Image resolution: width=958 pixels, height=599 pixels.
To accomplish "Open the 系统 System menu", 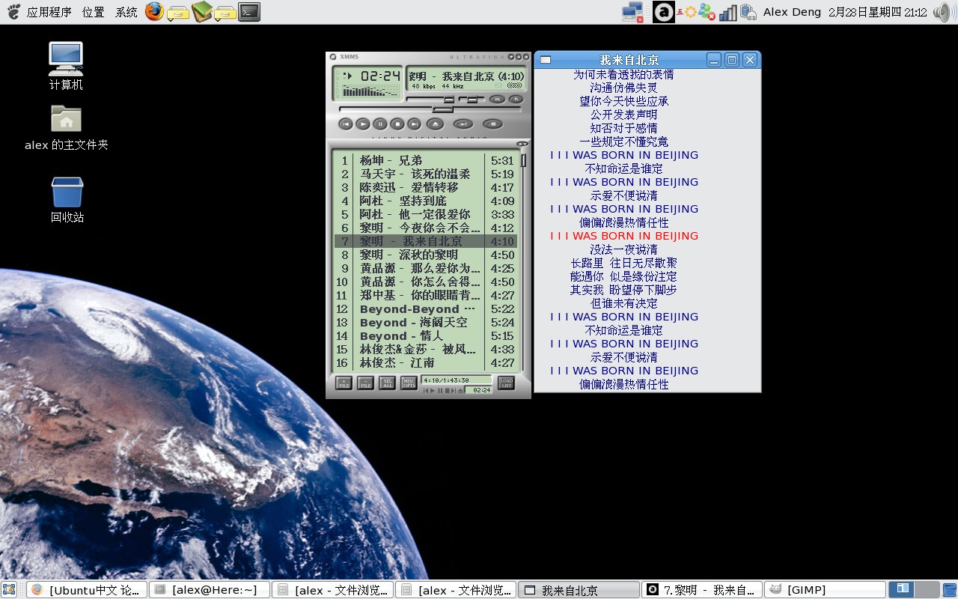I will point(126,12).
